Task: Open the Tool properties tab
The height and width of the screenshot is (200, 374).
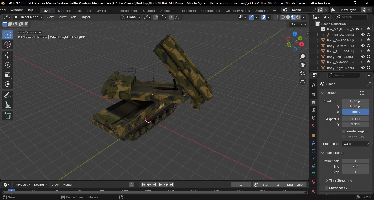Action: 313,85
